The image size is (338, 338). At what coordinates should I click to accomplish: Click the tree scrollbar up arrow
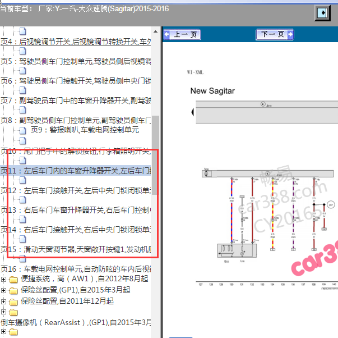pos(155,31)
